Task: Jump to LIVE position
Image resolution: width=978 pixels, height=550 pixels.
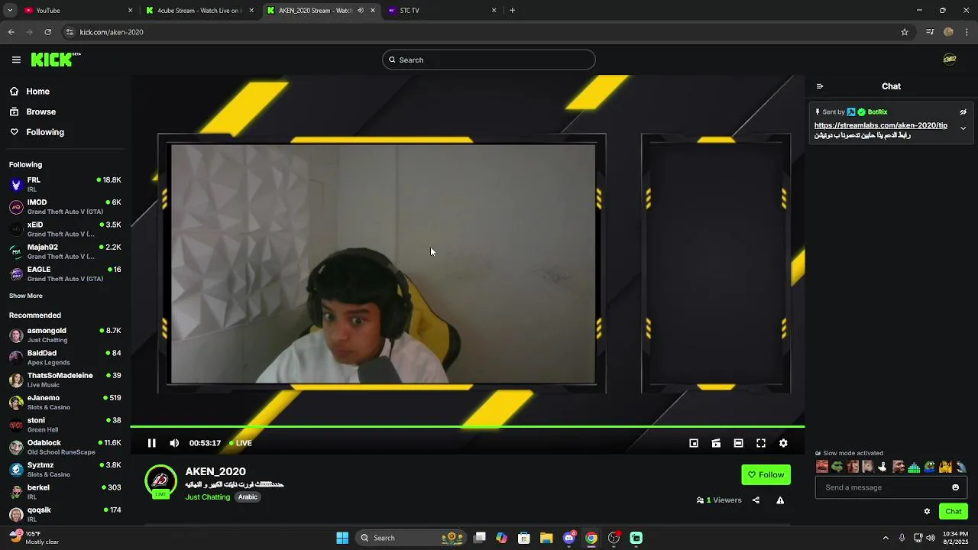Action: [241, 443]
